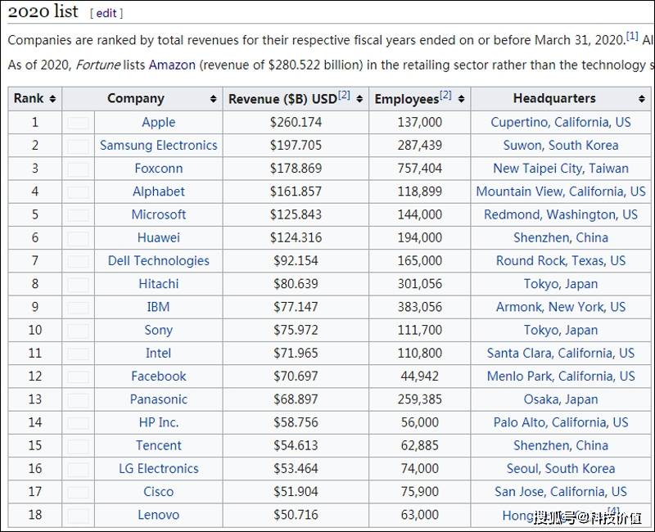Open the Apple company link
Image resolution: width=655 pixels, height=532 pixels.
pyautogui.click(x=158, y=122)
